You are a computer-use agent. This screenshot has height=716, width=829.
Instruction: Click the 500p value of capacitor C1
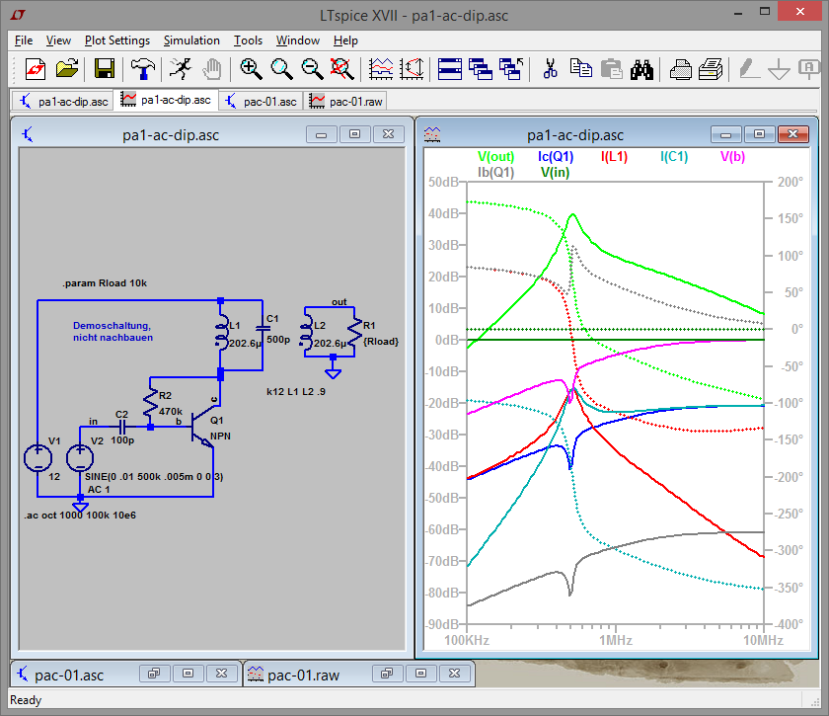point(278,339)
